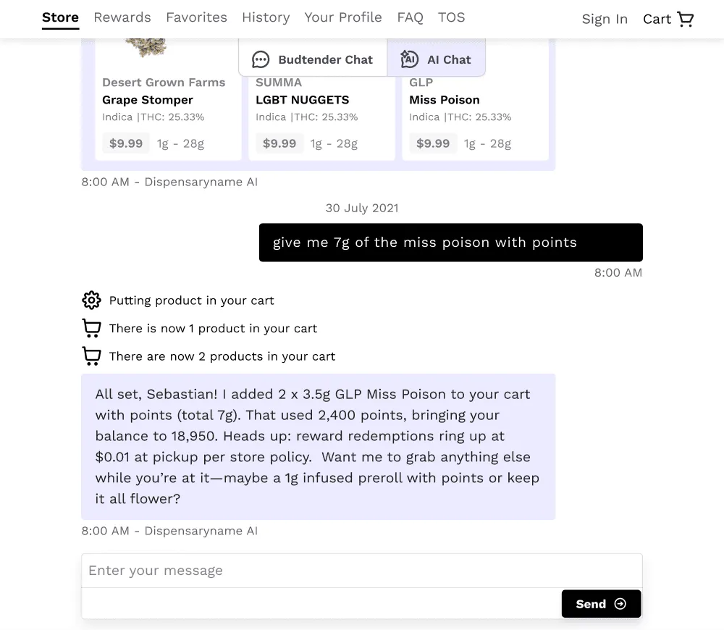The image size is (724, 630).
Task: Focus the Enter your message field
Action: (x=362, y=571)
